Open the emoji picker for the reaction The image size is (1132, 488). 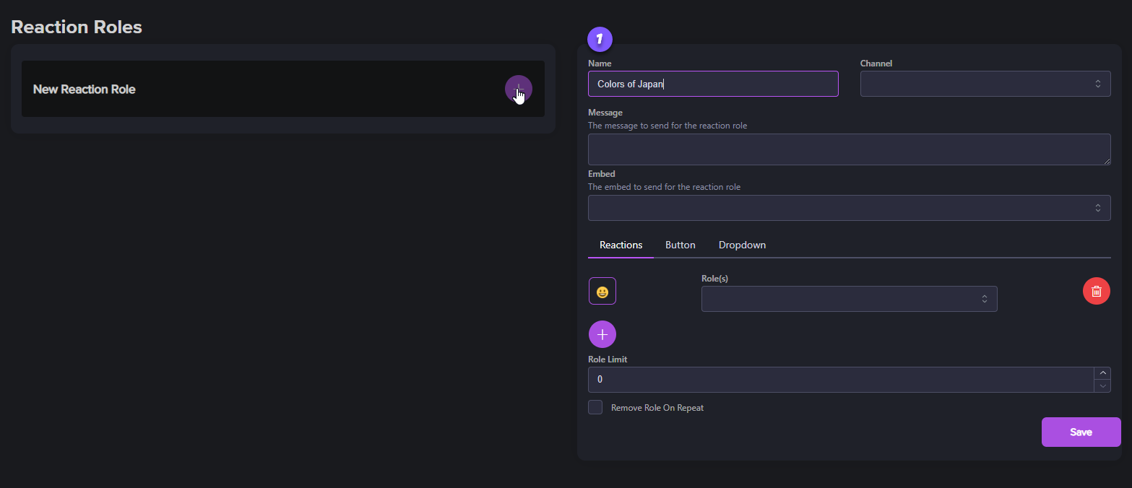pos(602,292)
